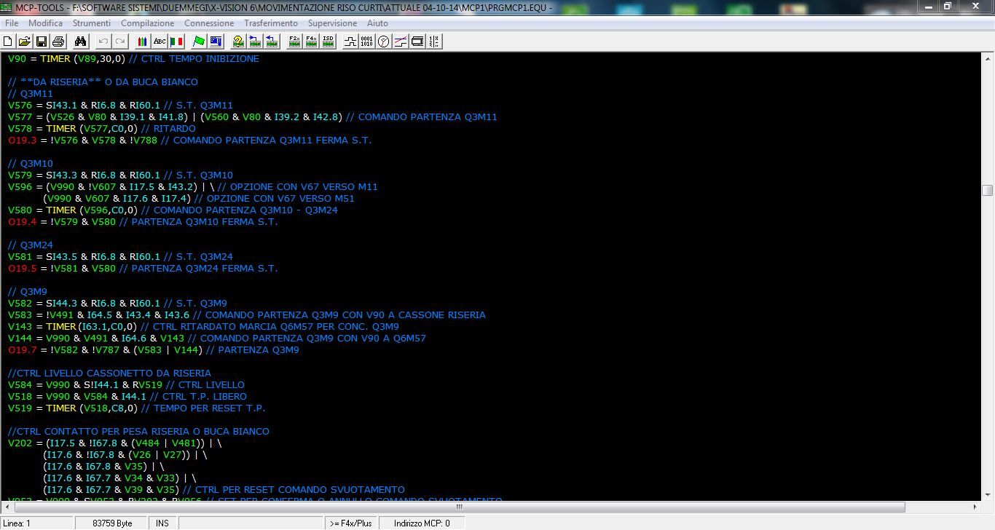The height and width of the screenshot is (530, 995).
Task: Click the ABC font icon in the toolbar
Action: pyautogui.click(x=160, y=41)
